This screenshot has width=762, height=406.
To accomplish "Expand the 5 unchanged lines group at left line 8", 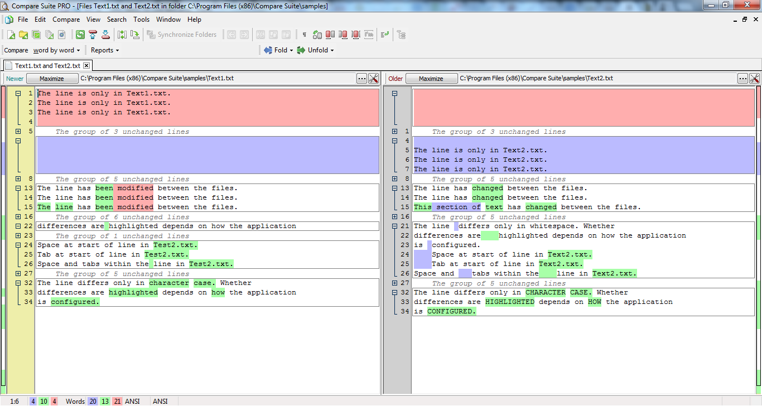I will (x=18, y=179).
